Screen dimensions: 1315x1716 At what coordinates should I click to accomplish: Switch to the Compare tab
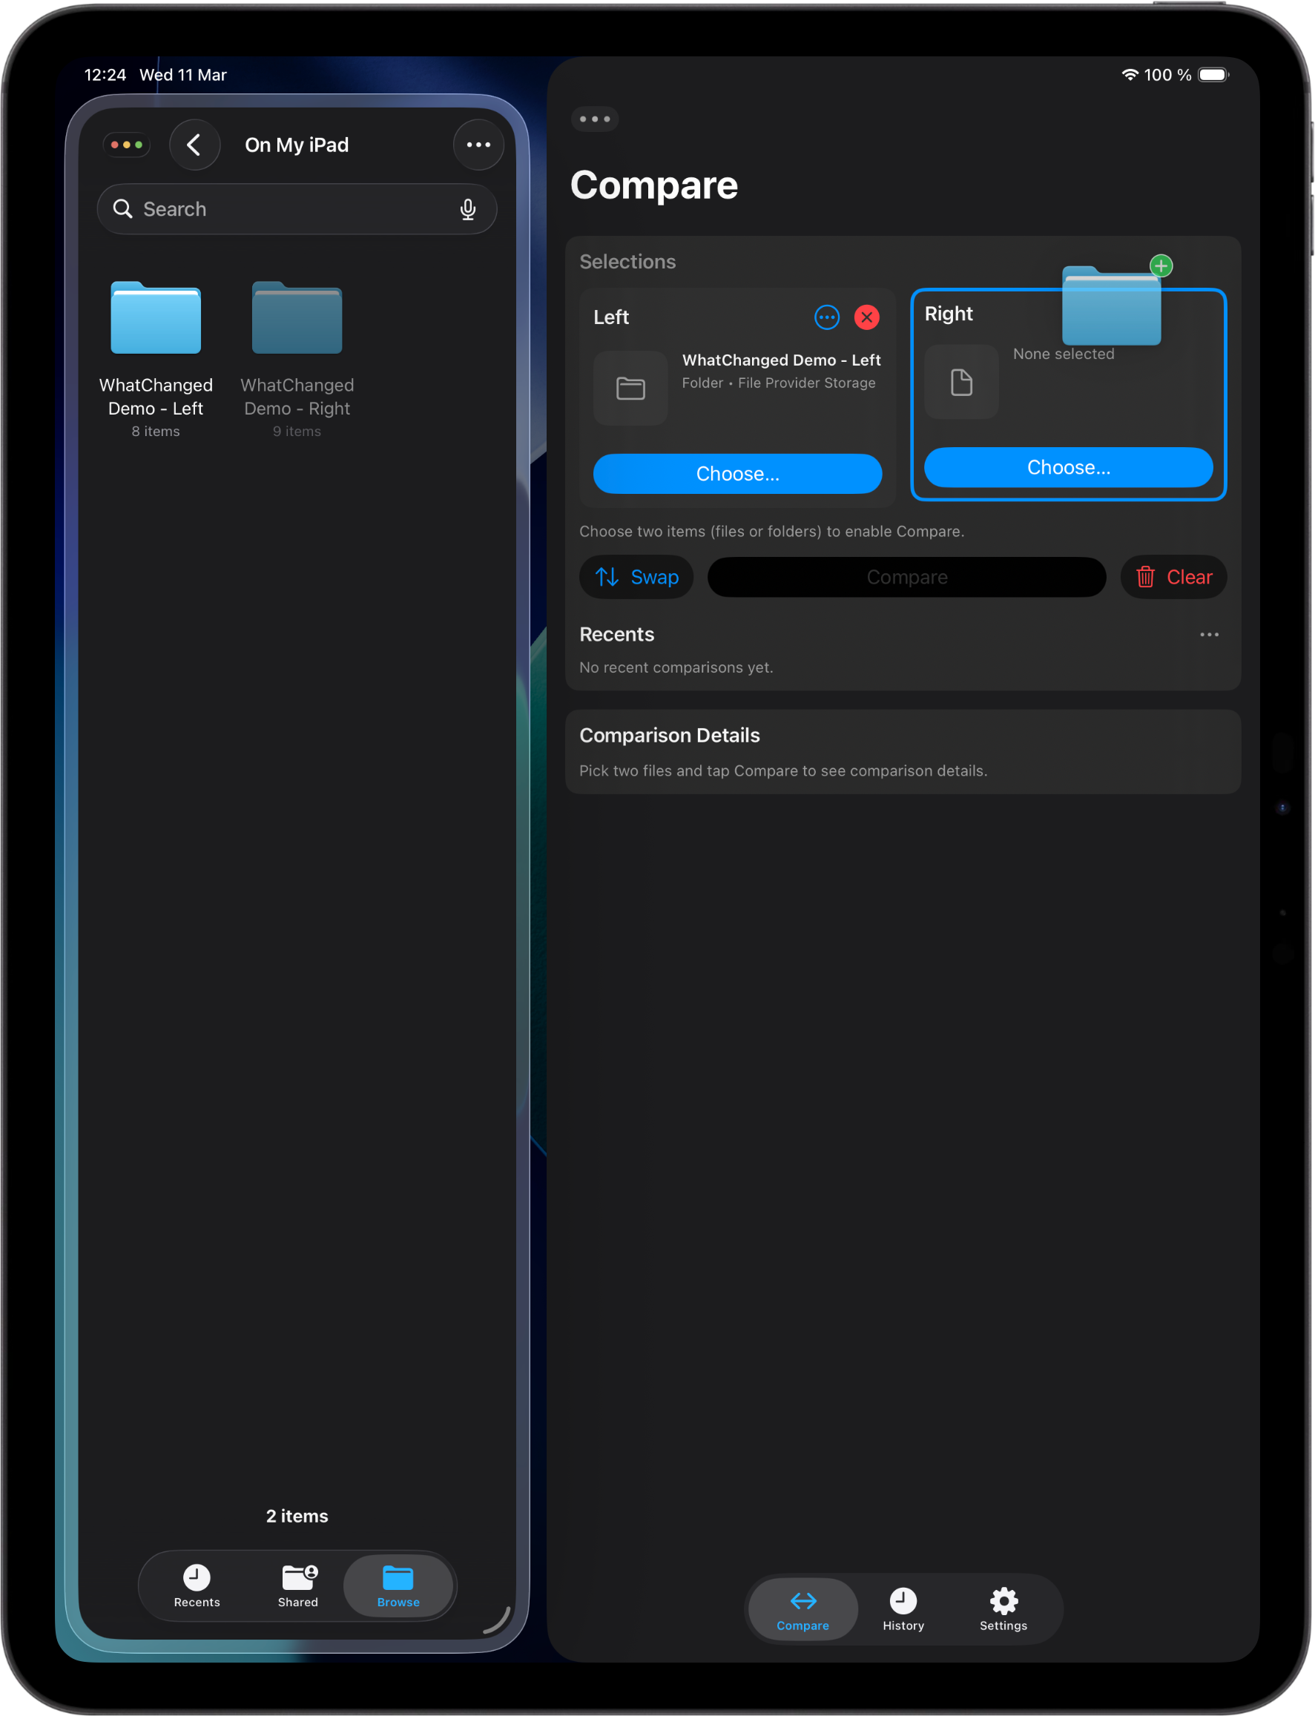coord(802,1608)
